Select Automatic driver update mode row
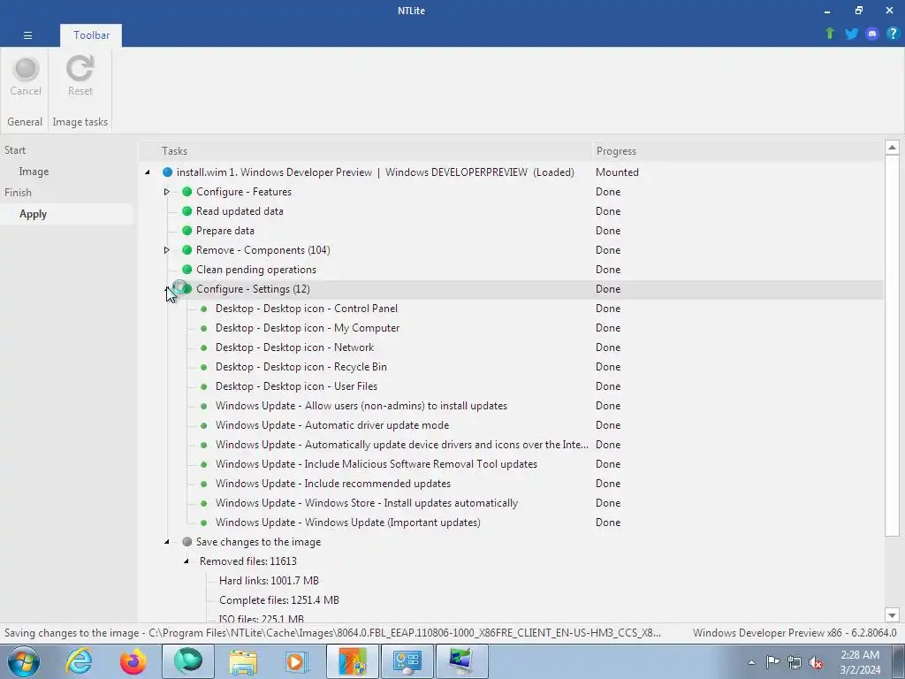The width and height of the screenshot is (905, 679). click(x=332, y=425)
